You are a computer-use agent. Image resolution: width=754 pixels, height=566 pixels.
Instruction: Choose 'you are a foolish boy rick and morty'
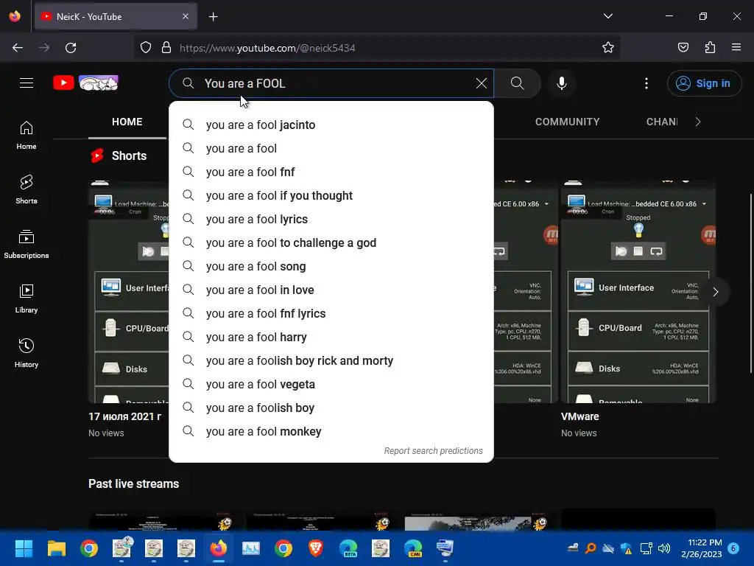331,360
